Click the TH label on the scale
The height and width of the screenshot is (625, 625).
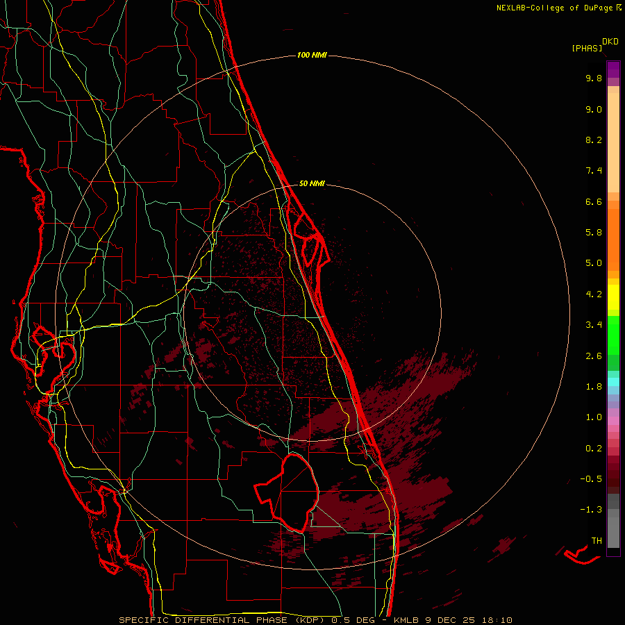coord(597,541)
